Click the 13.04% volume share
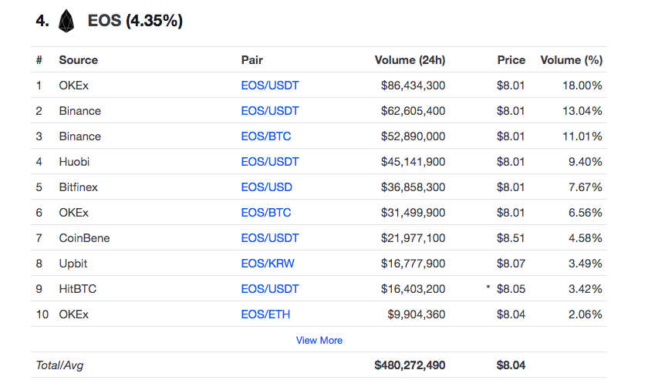648x380 pixels. pos(582,111)
